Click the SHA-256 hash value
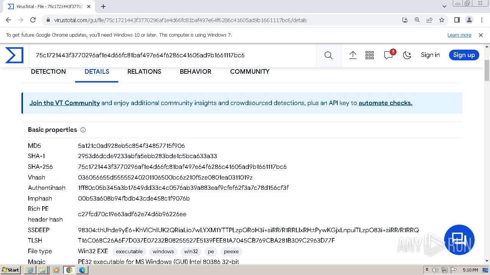490x275 pixels. [x=182, y=167]
